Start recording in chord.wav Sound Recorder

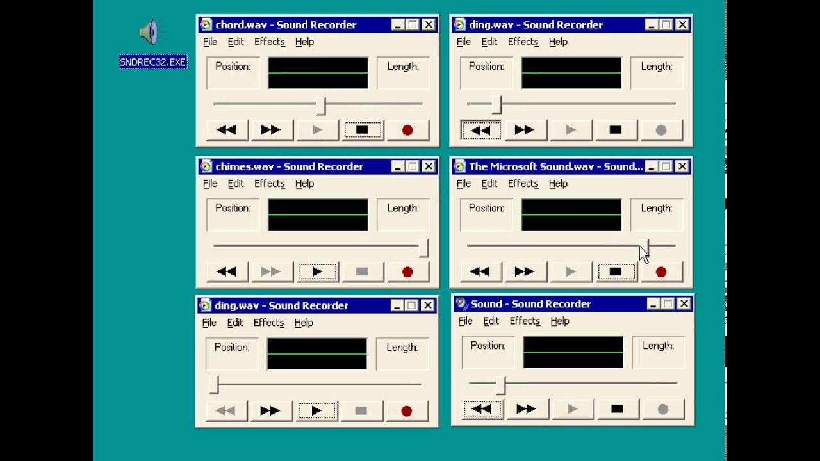coord(407,130)
